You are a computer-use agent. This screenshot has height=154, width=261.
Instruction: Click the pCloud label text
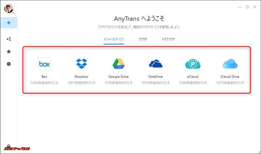(x=193, y=77)
